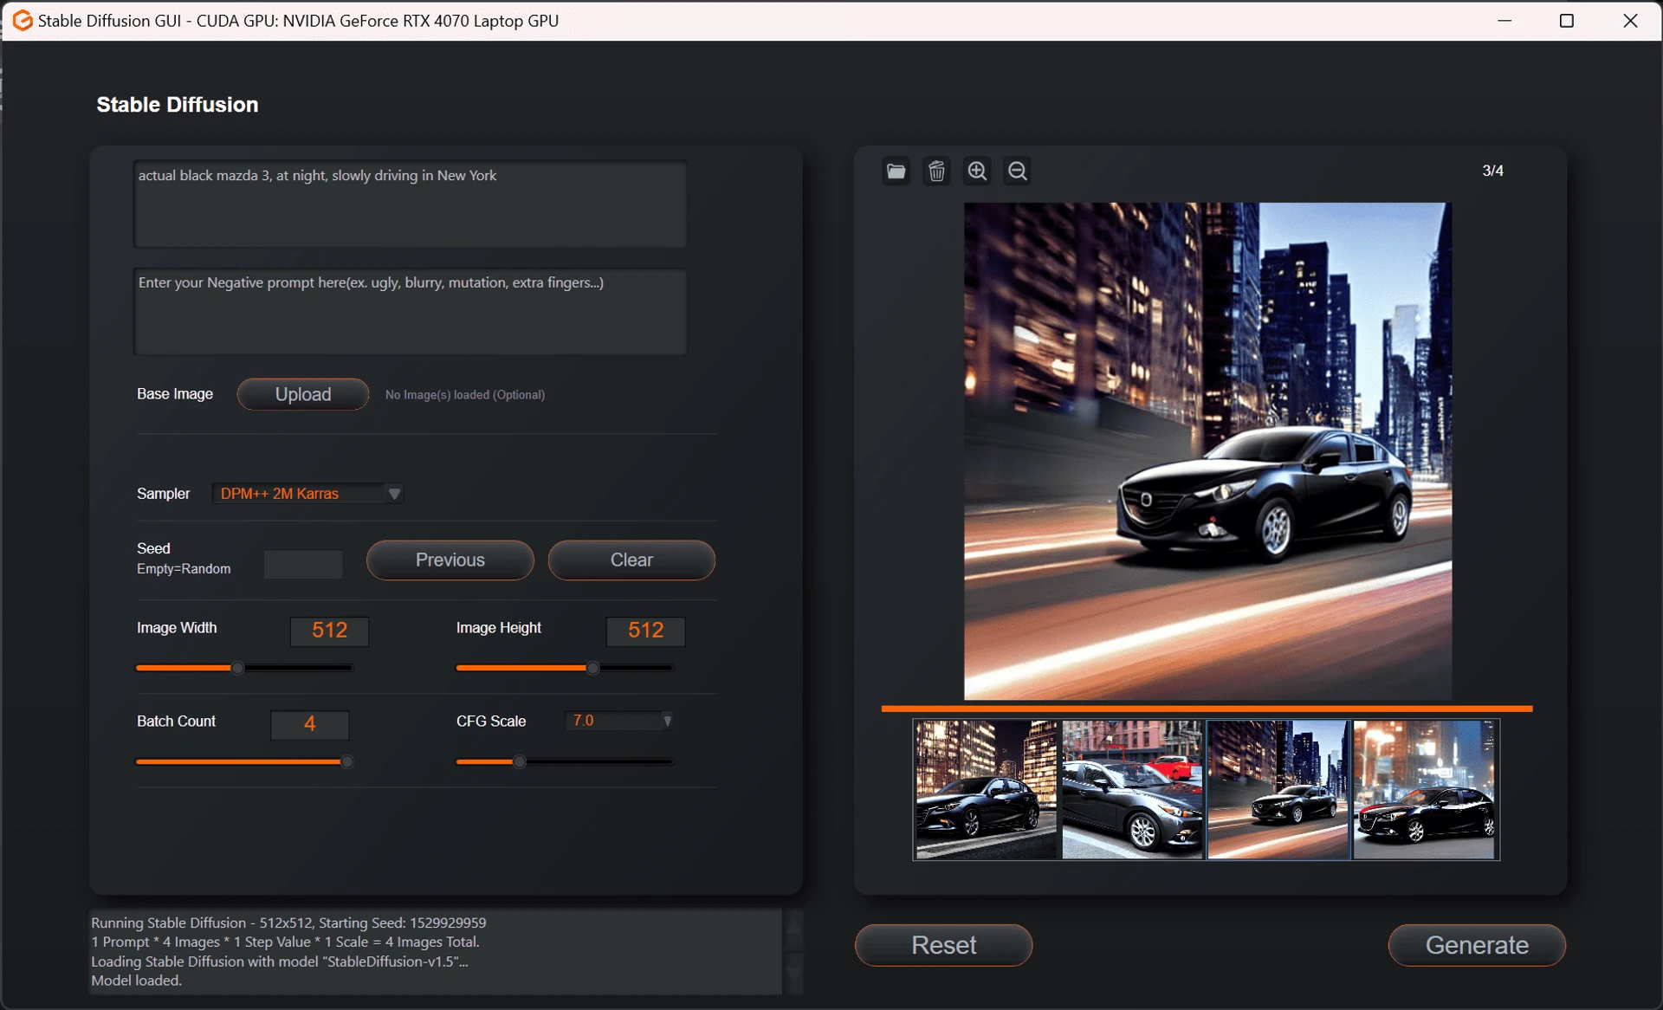Open the Sampler dropdown
Screen dimensions: 1663x1010
pos(308,494)
